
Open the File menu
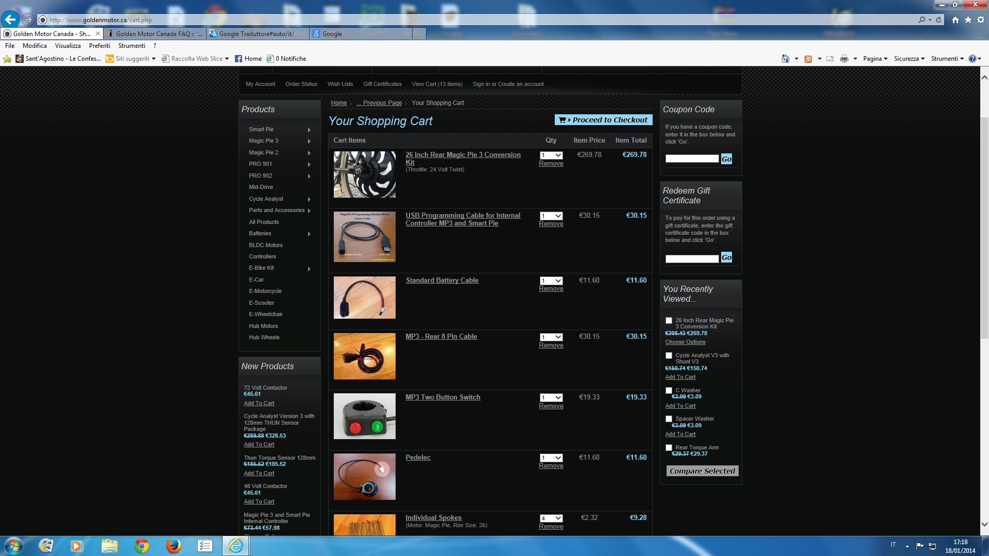[x=10, y=46]
